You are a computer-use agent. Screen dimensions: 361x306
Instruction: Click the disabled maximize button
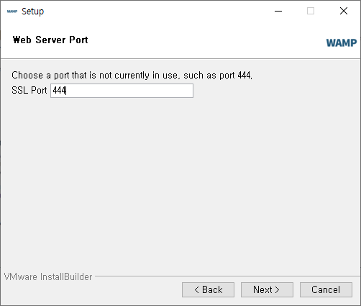tap(311, 11)
